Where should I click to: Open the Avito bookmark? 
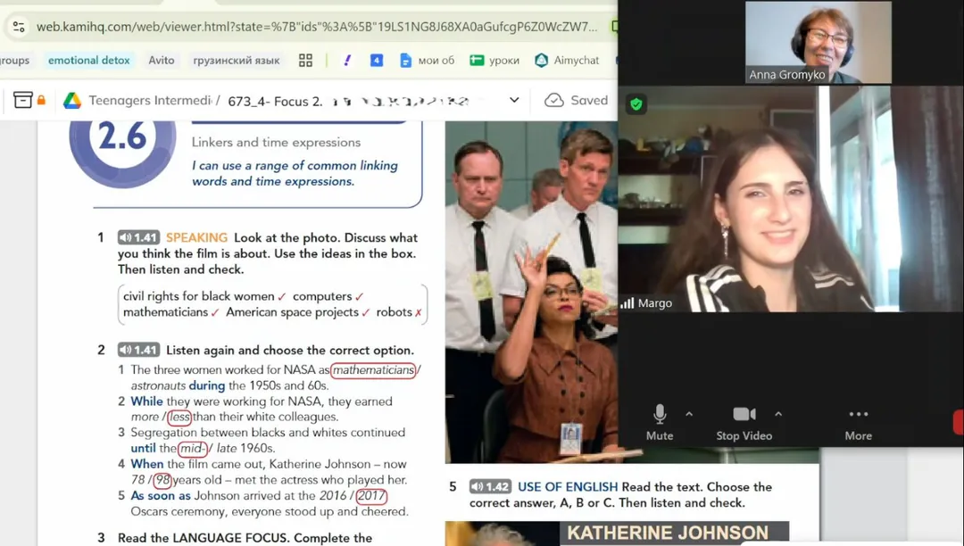pos(161,60)
